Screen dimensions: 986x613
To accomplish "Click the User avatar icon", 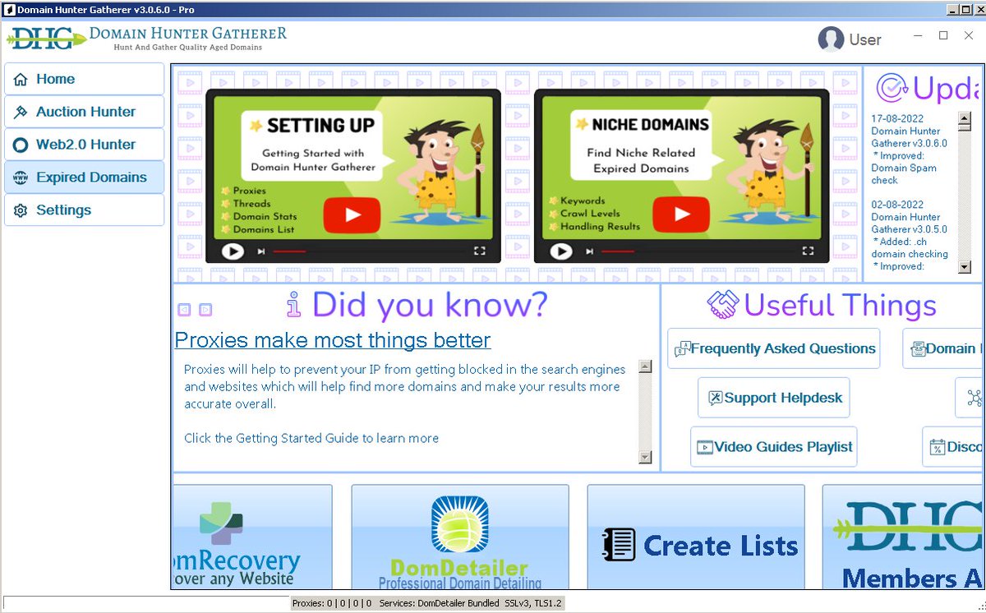I will coord(831,39).
